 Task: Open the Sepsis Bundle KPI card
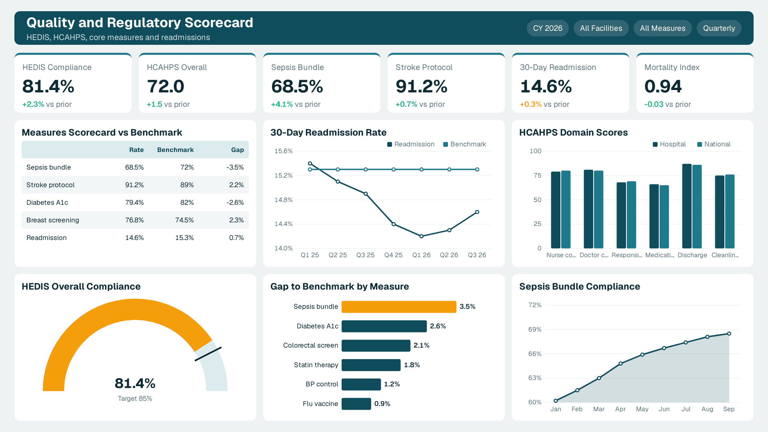[322, 83]
